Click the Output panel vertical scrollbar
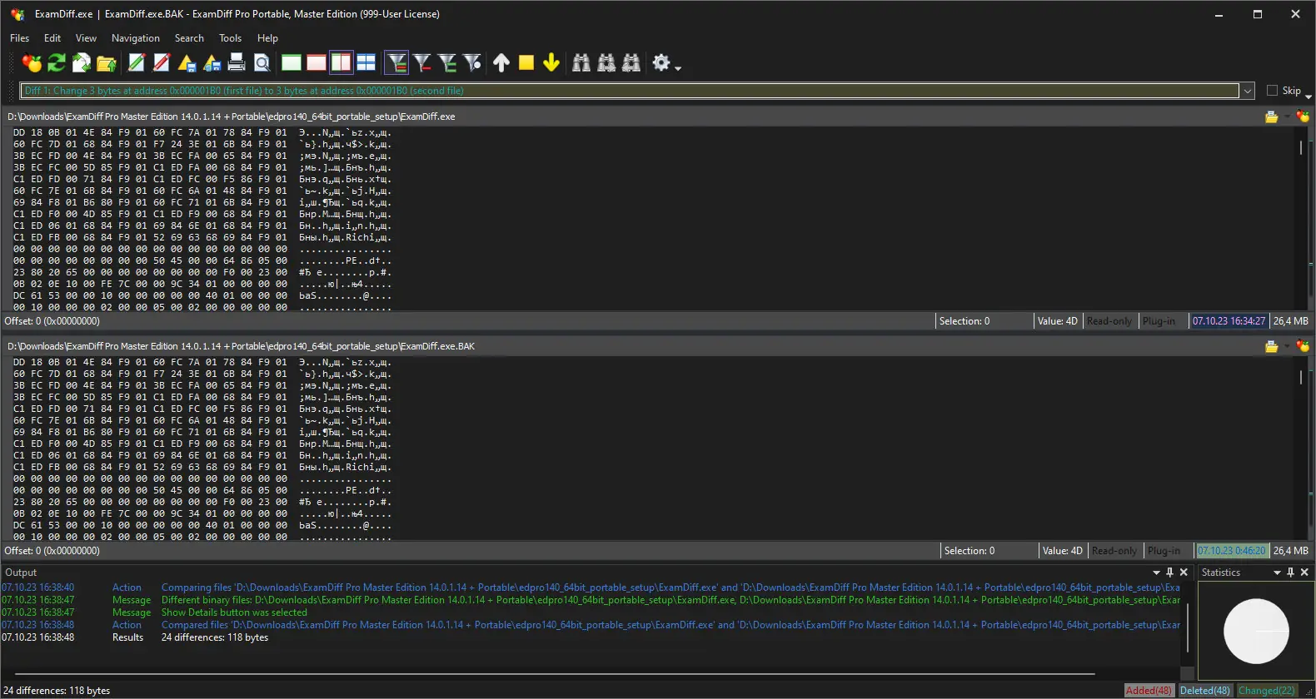 pyautogui.click(x=1188, y=628)
